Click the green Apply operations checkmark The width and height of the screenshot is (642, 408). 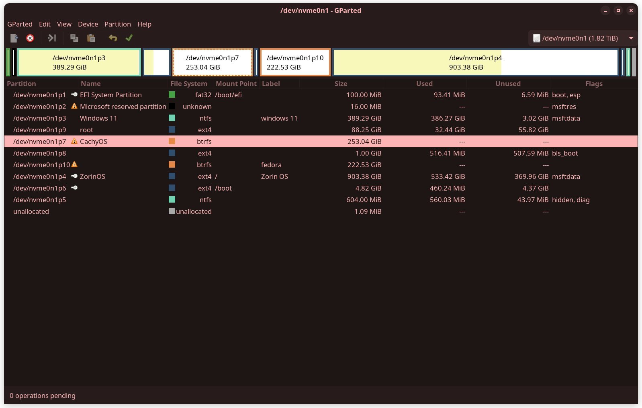[129, 38]
